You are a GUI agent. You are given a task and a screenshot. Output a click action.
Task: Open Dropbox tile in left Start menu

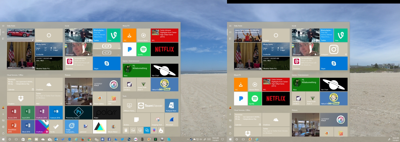pos(21,98)
